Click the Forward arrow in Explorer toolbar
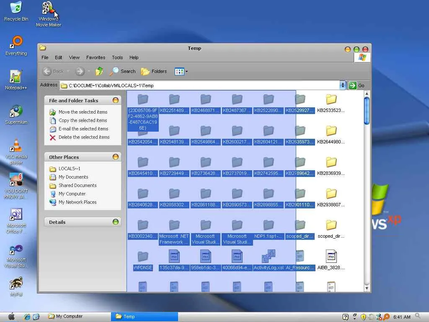 80,71
